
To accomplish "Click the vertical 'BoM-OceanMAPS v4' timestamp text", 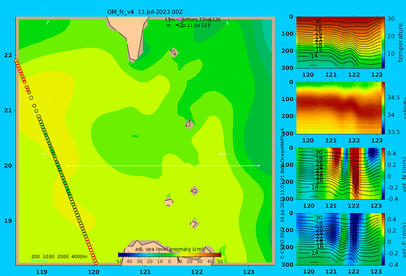I will [x=282, y=175].
